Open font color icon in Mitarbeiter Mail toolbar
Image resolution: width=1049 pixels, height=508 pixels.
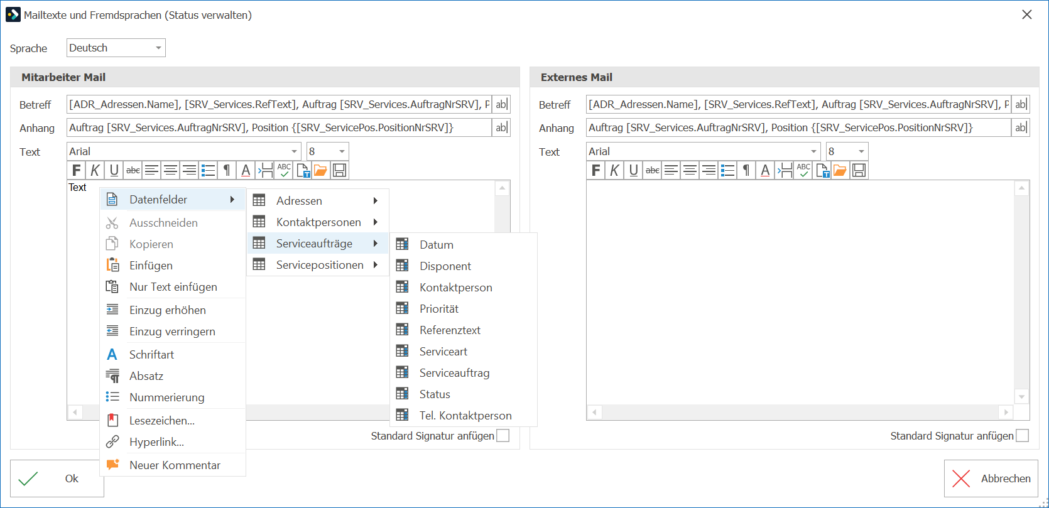click(x=246, y=170)
